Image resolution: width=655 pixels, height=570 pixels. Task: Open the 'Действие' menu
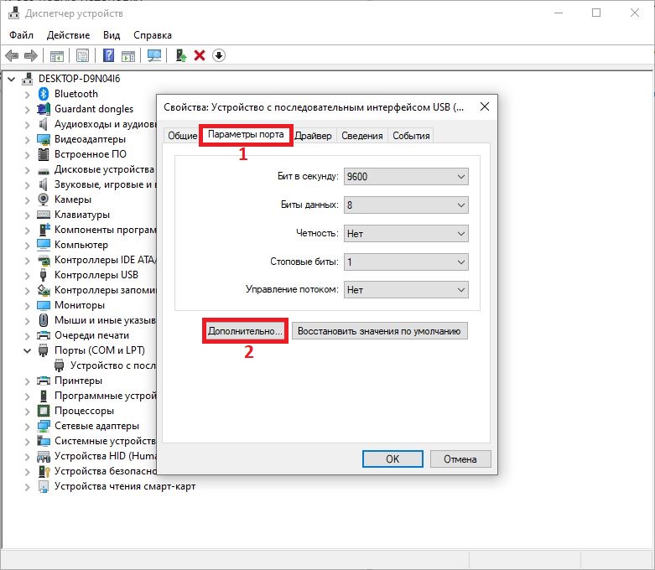(68, 35)
